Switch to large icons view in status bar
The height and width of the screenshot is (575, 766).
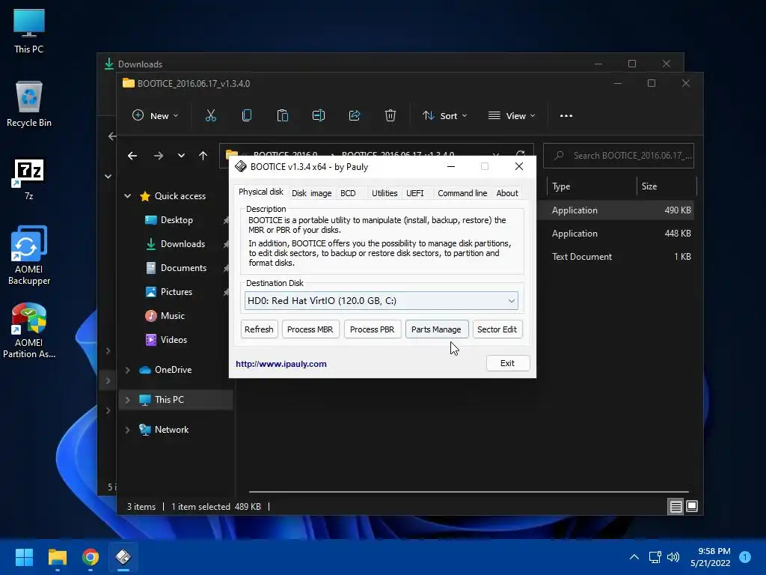tap(692, 507)
